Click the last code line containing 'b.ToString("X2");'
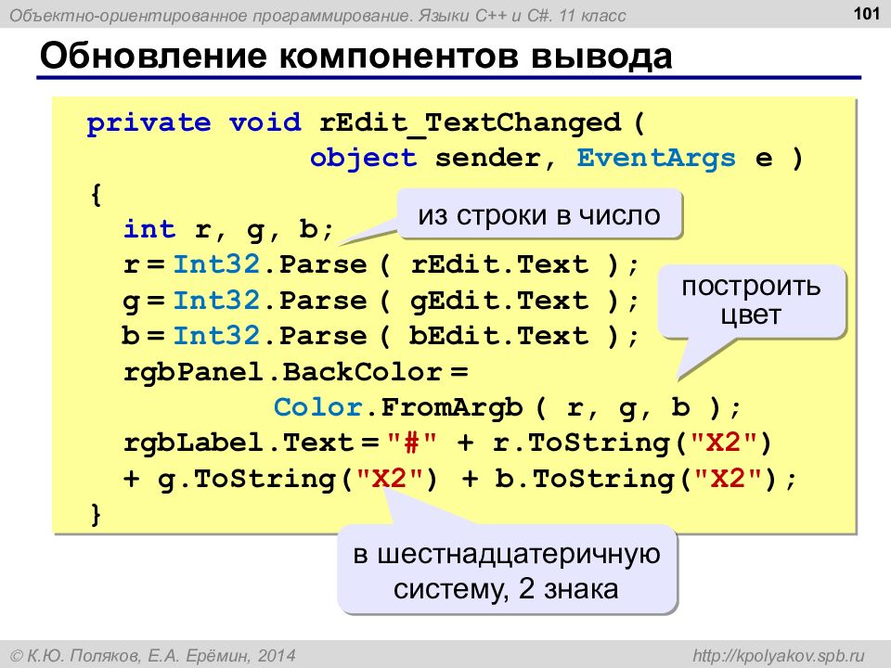Viewport: 891px width, 668px height. tap(459, 479)
